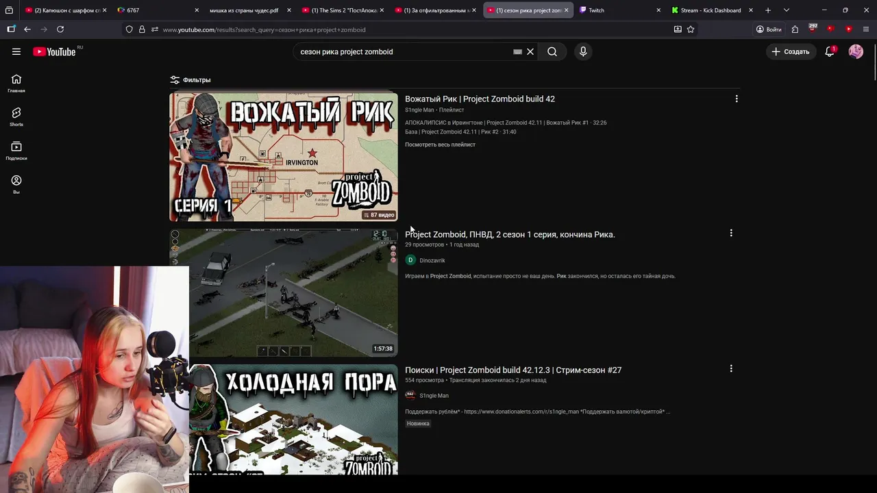
Task: Open Dinozavrik channel name link
Action: click(x=432, y=260)
